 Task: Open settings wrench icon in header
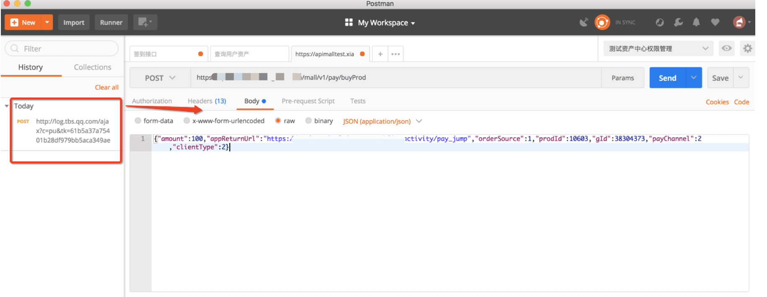point(678,22)
